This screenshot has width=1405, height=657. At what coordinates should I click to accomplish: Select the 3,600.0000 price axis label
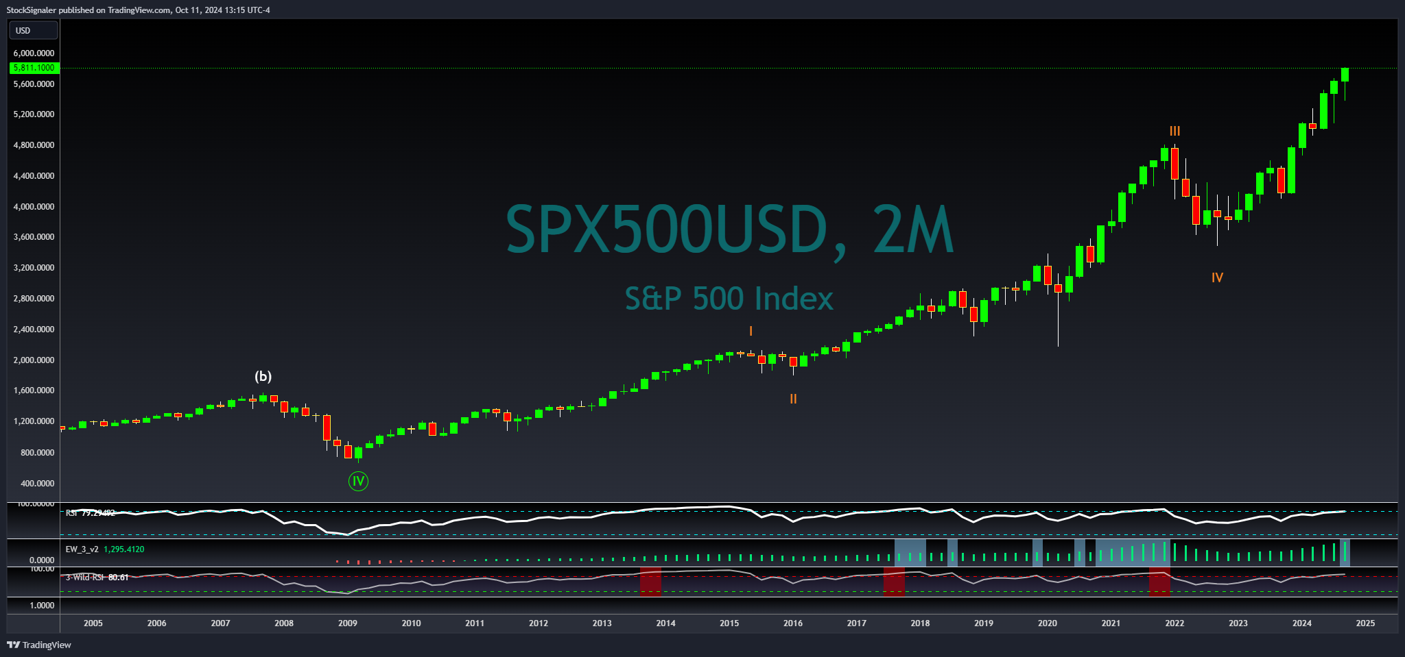(x=34, y=237)
